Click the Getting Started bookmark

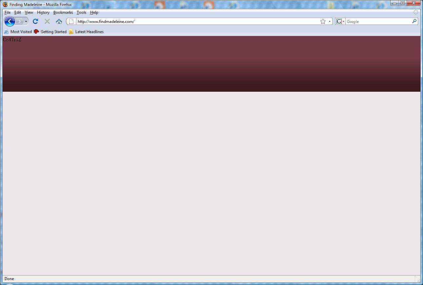tap(50, 32)
